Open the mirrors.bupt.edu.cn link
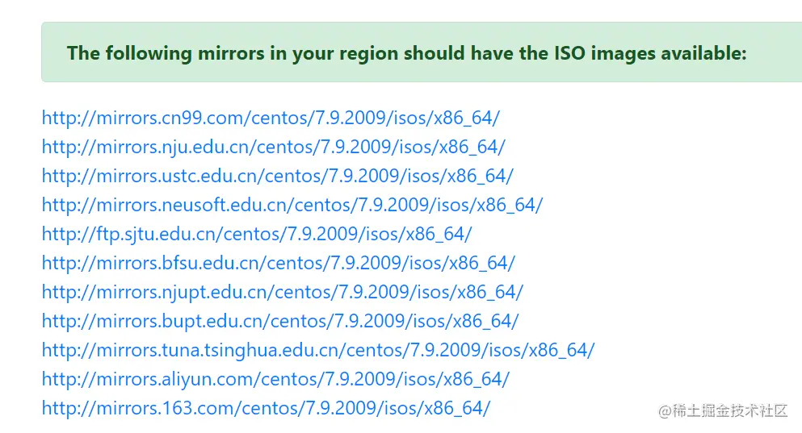802x433 pixels. point(279,321)
